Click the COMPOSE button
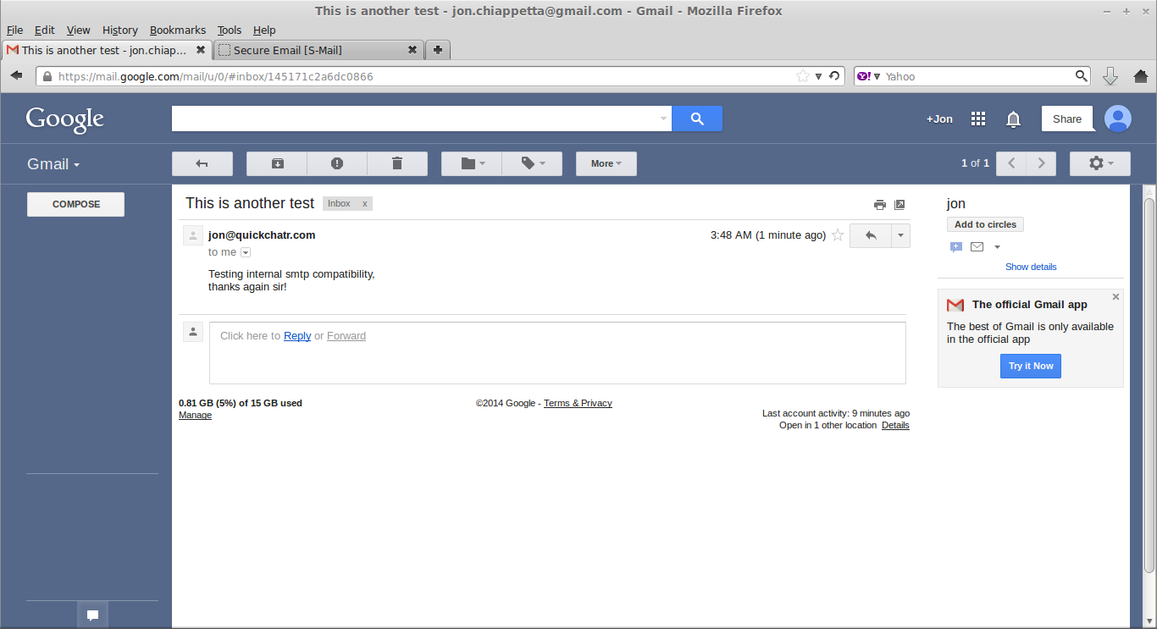Screen dimensions: 1157x629 click(x=76, y=204)
